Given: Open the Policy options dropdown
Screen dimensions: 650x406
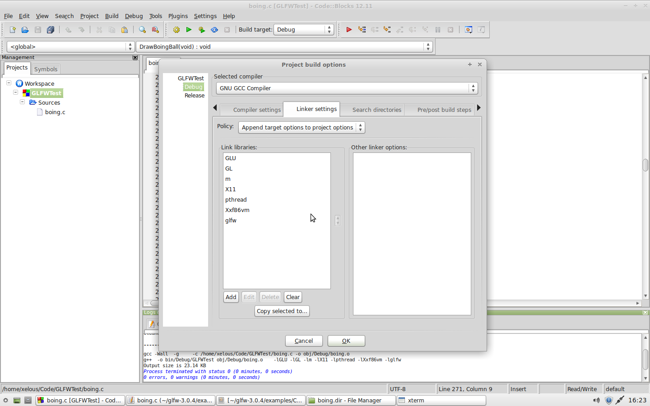Looking at the screenshot, I should tap(302, 128).
